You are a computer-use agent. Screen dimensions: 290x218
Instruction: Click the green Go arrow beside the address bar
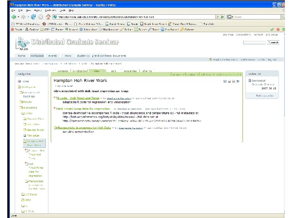pyautogui.click(x=223, y=17)
